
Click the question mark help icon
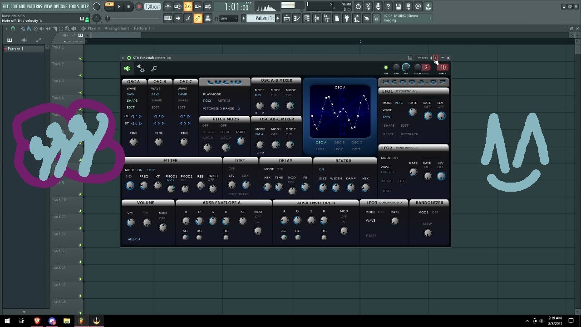point(388,7)
